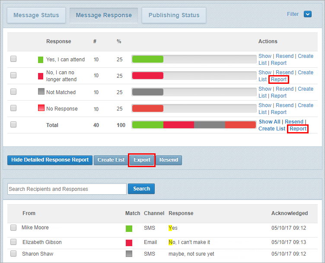This screenshot has height=263, width=325.
Task: Click Show All in Total row
Action: [x=269, y=122]
